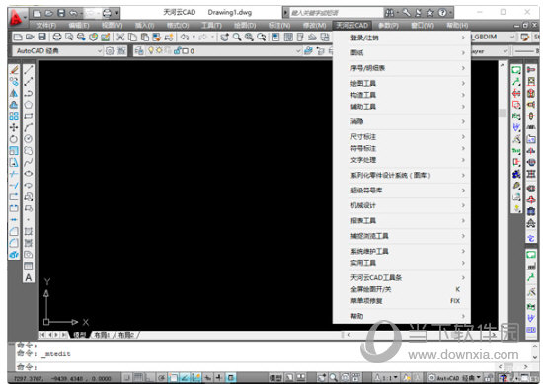Image resolution: width=543 pixels, height=384 pixels.
Task: Select the Move tool in modify toolbar
Action: (x=14, y=127)
